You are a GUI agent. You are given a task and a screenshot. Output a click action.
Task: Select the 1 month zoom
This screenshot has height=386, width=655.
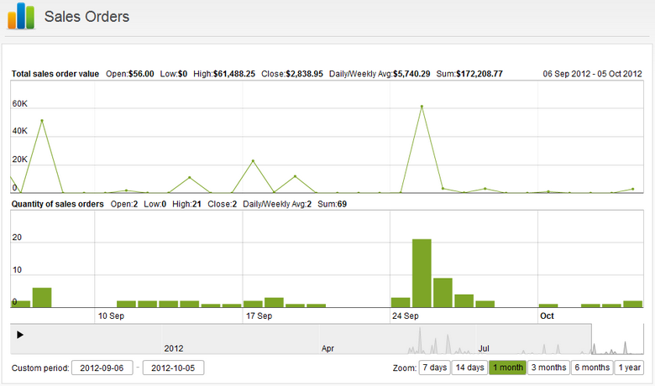[x=507, y=368]
